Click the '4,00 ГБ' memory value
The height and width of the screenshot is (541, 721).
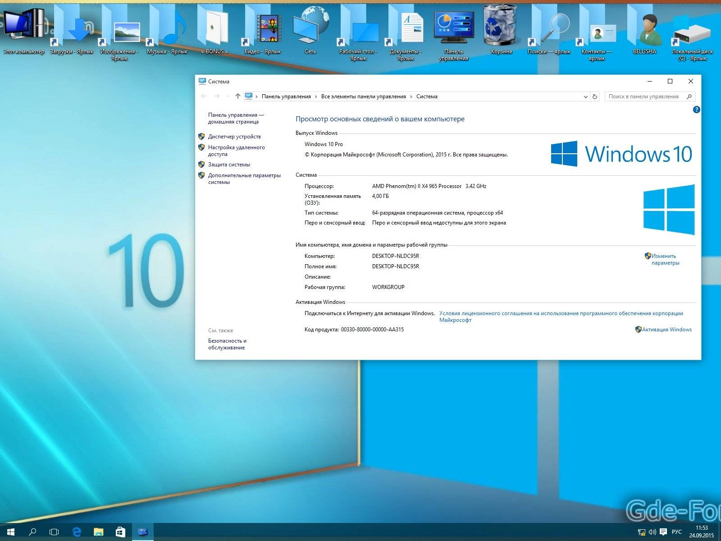point(380,196)
